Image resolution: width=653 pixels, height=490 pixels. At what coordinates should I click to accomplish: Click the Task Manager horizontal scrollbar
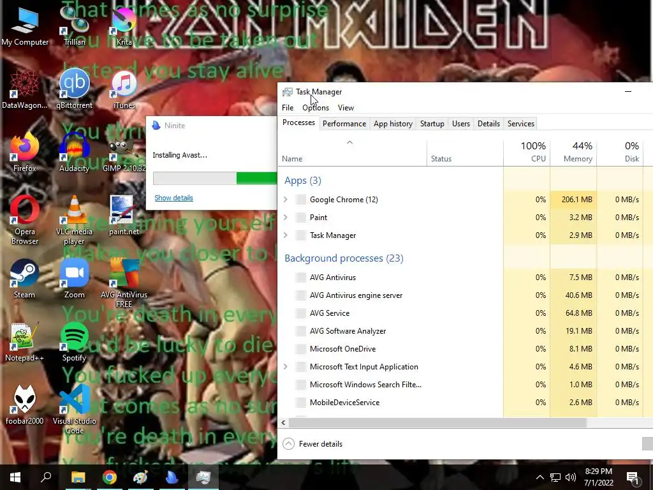tap(437, 423)
